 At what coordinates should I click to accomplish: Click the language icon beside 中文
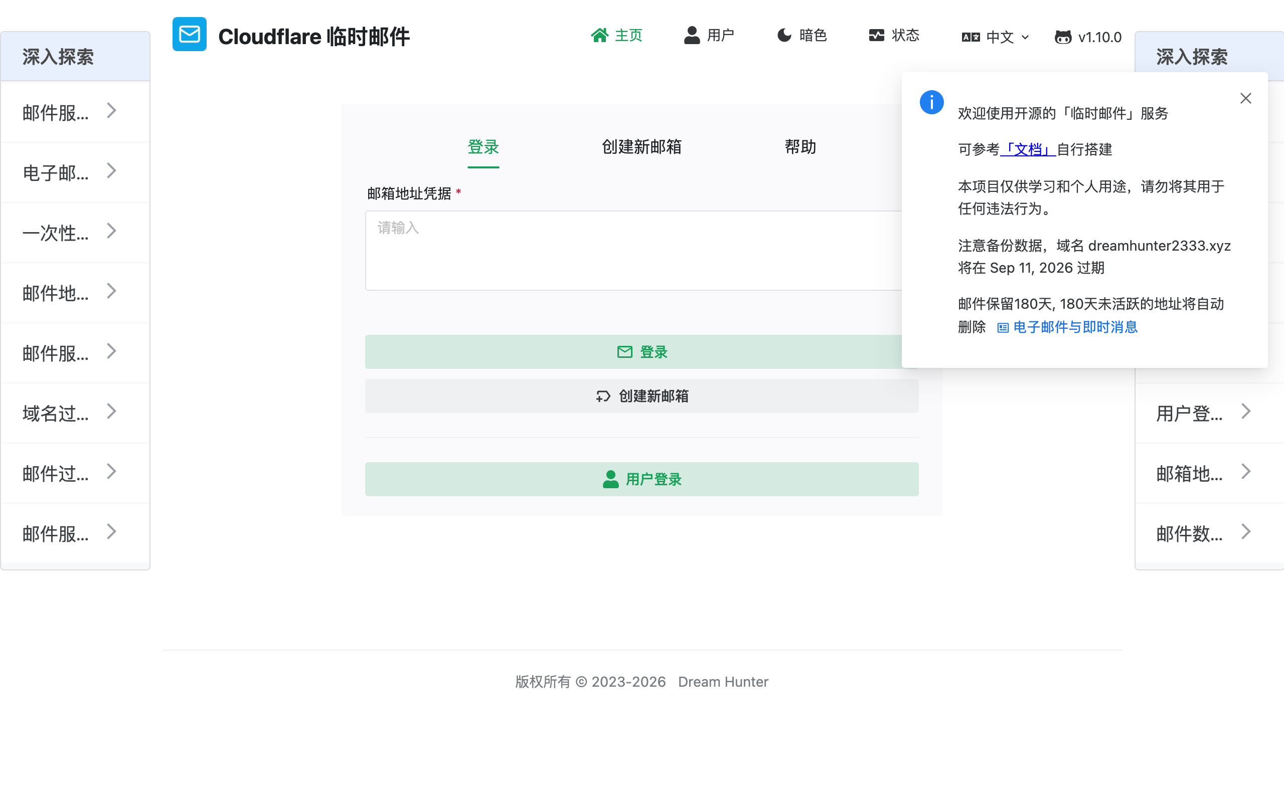click(971, 37)
